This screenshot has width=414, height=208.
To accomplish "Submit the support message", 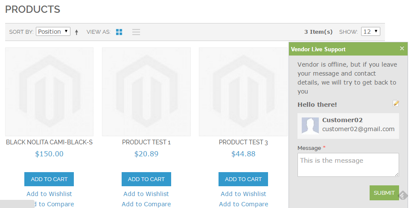I will (x=384, y=193).
